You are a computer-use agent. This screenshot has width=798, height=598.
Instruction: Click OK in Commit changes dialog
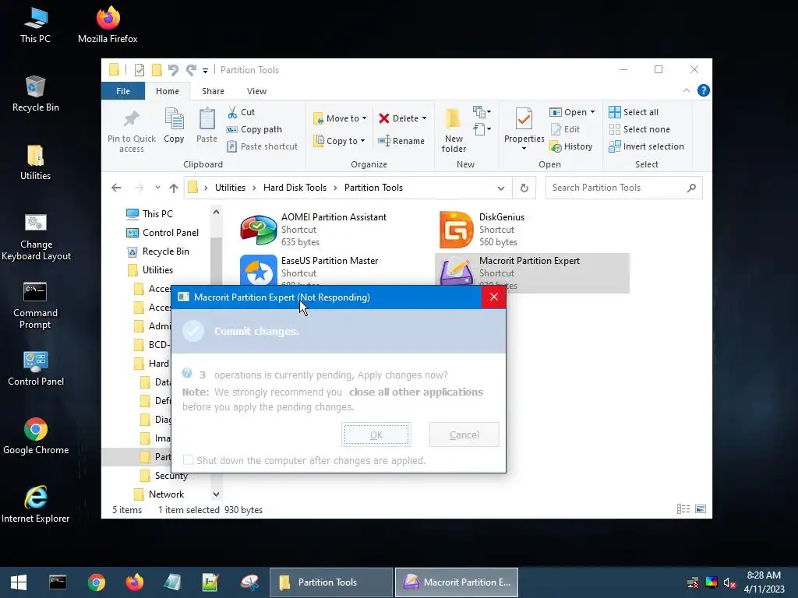pos(376,434)
